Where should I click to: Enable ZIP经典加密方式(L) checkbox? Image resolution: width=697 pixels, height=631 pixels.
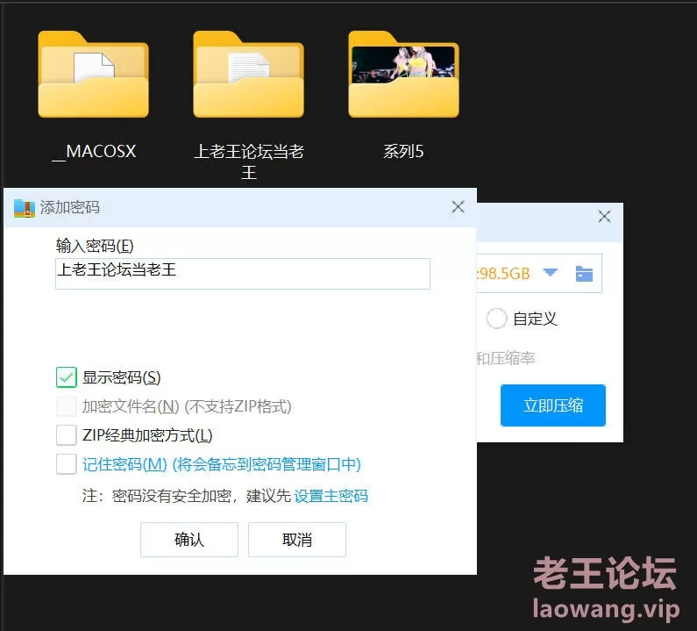pyautogui.click(x=67, y=434)
